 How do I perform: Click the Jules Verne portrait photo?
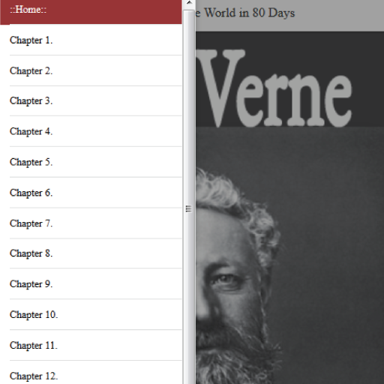pos(290,256)
